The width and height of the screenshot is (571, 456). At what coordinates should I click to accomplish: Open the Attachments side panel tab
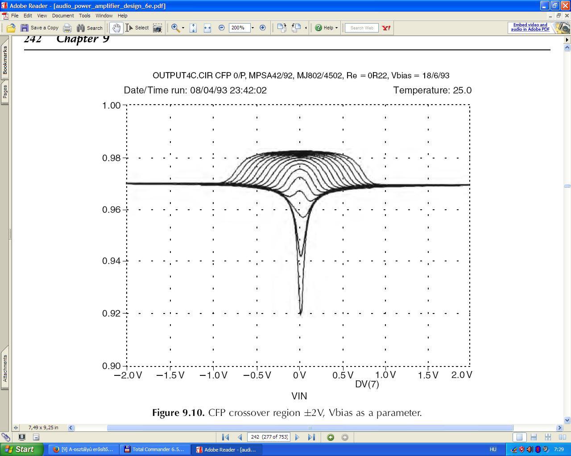[x=5, y=368]
